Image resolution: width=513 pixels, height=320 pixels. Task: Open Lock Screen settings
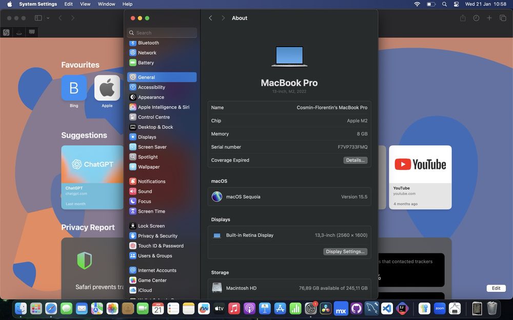click(162, 226)
